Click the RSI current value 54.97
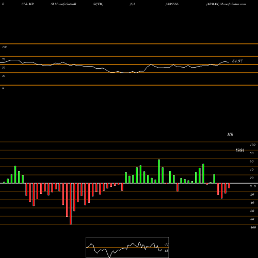Image resolution: width=258 pixels, height=258 pixels. [237, 61]
